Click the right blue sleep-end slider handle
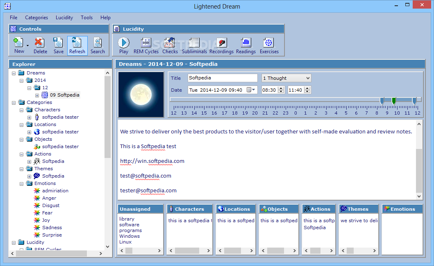Viewport: 434px width, 266px height. [x=414, y=101]
